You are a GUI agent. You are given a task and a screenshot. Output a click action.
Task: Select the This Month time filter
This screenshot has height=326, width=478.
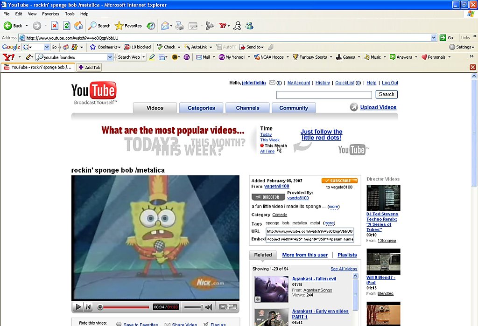[273, 146]
